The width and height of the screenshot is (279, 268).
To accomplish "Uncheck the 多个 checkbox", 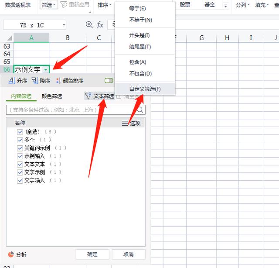I will [x=20, y=140].
